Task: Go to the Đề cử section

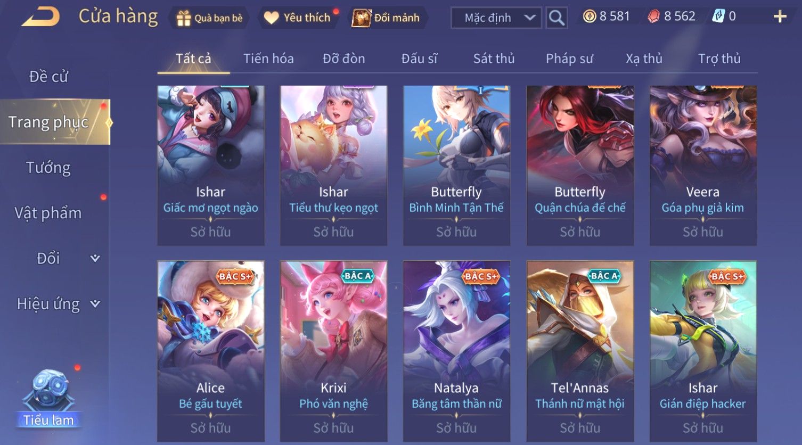Action: 48,77
